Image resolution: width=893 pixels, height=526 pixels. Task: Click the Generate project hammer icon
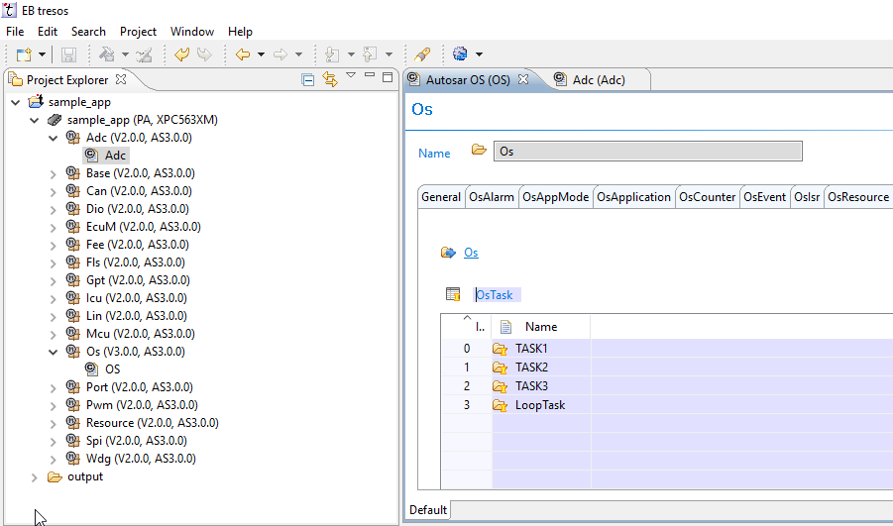tap(107, 54)
